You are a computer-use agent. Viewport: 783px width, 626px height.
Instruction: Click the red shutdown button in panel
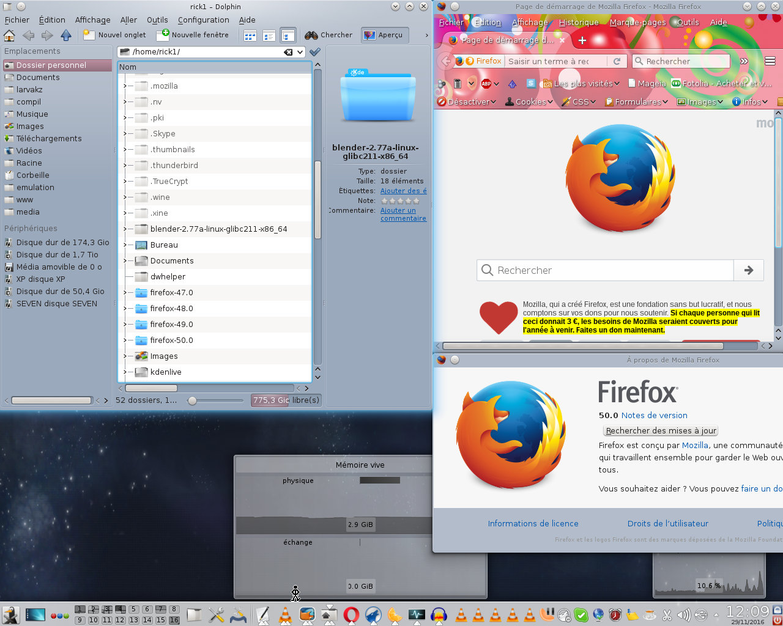(777, 620)
